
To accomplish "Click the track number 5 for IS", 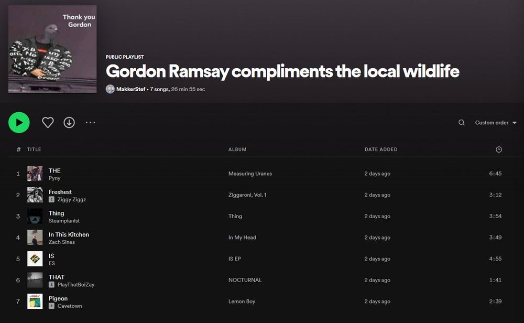I will click(x=18, y=259).
